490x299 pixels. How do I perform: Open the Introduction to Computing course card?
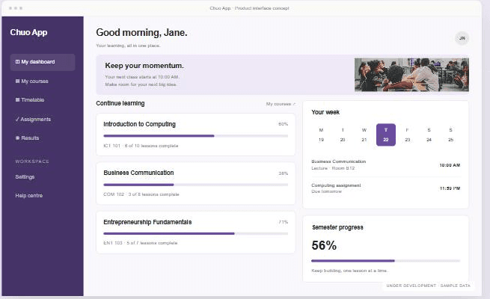tap(195, 135)
